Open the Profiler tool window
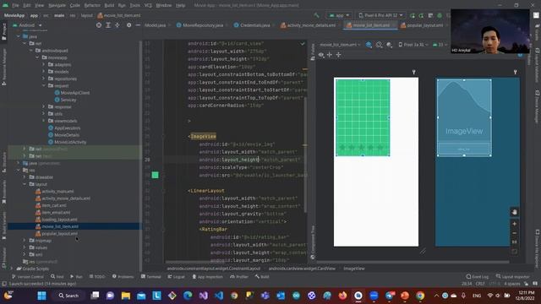 [x=239, y=277]
